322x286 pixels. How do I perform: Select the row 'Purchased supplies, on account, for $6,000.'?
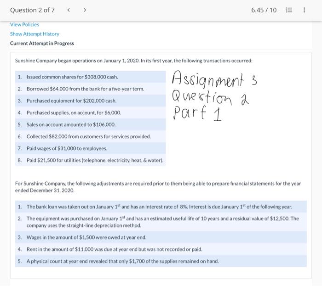click(90, 112)
